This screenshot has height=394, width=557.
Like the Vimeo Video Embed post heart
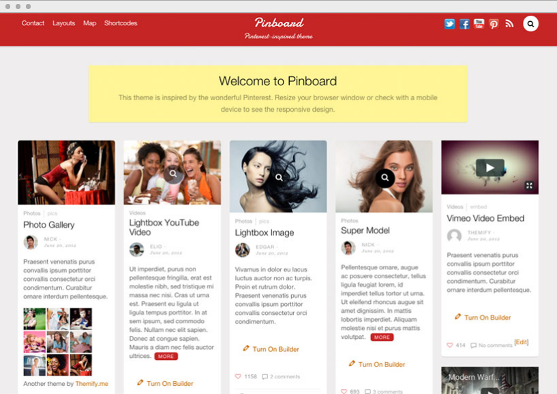coord(450,345)
